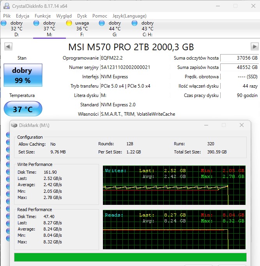Close the DiskMark window

(x=242, y=125)
